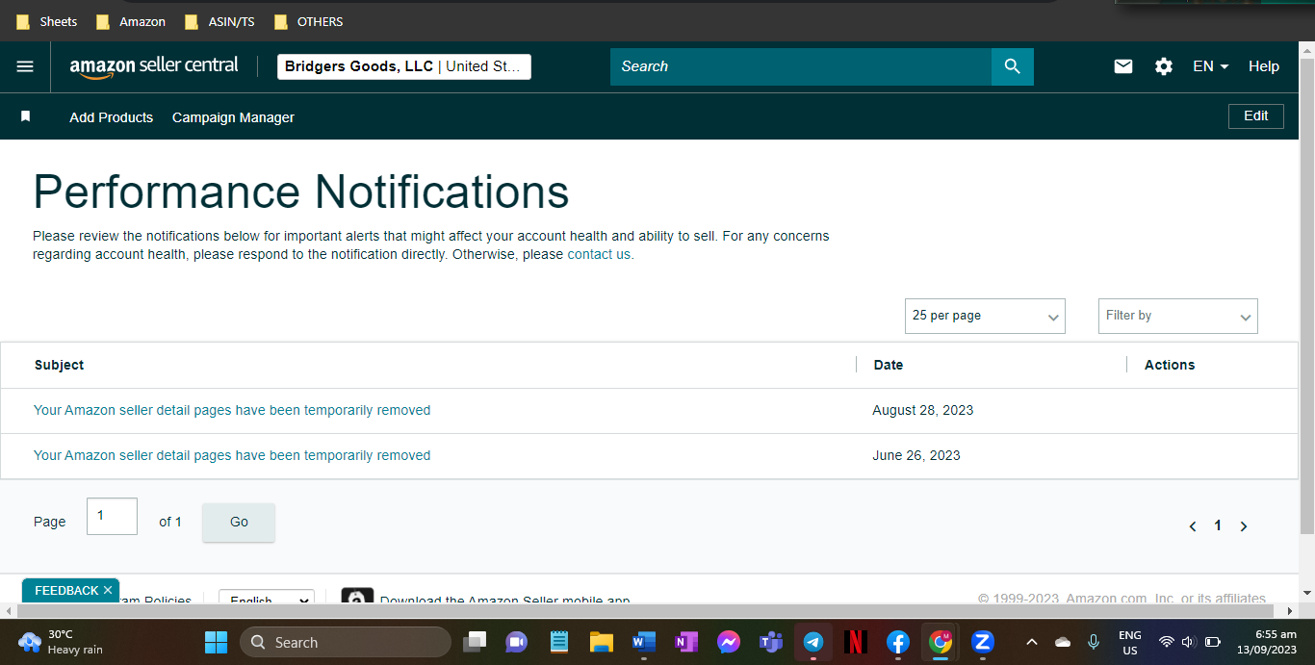Click the taskbar Search box
Viewport: 1315px width, 665px height.
click(x=345, y=642)
